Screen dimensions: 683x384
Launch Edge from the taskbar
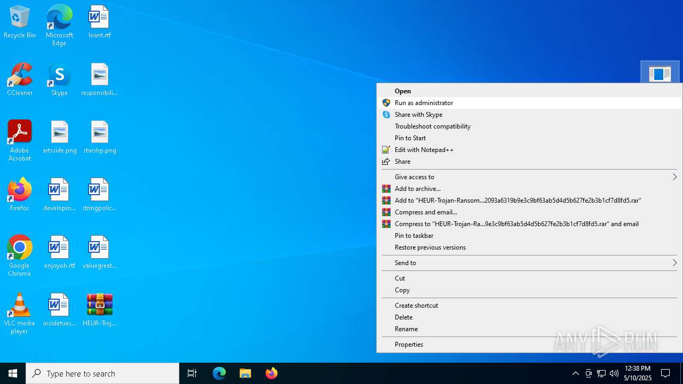coord(219,373)
